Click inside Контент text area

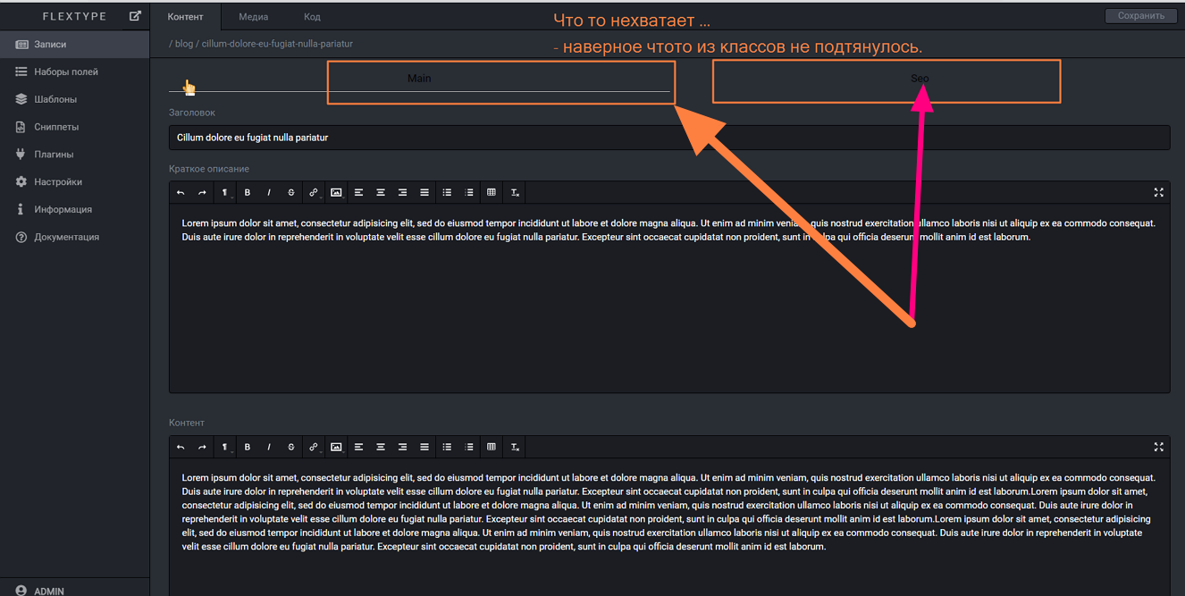click(669, 527)
